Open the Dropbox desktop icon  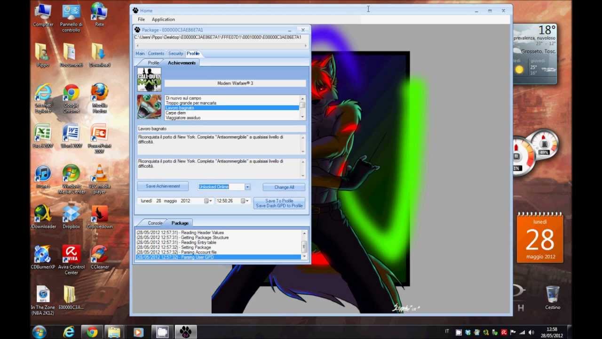point(71,217)
